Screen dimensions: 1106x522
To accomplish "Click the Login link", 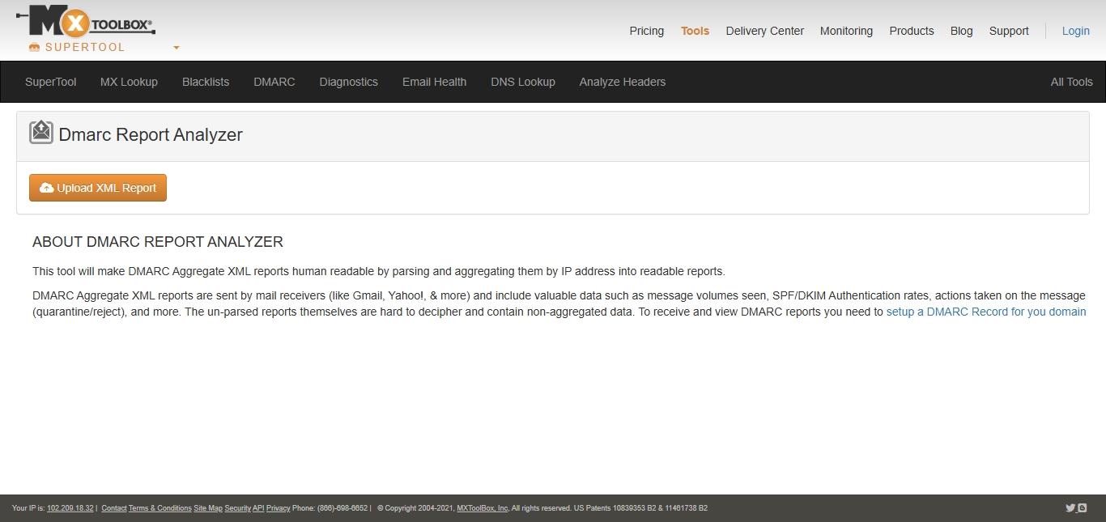I will point(1075,31).
